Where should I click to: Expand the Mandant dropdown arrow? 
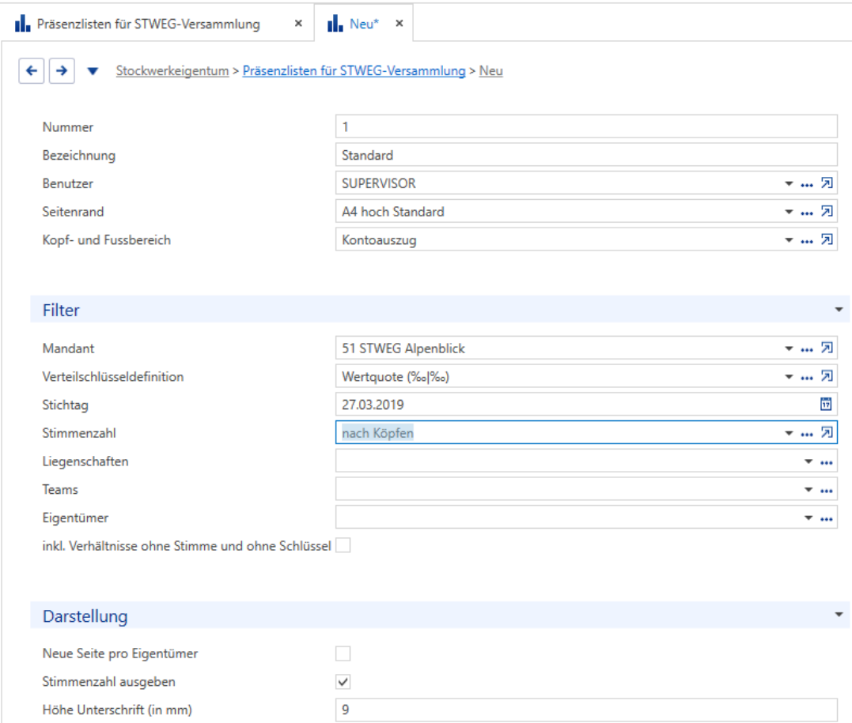[x=789, y=349]
